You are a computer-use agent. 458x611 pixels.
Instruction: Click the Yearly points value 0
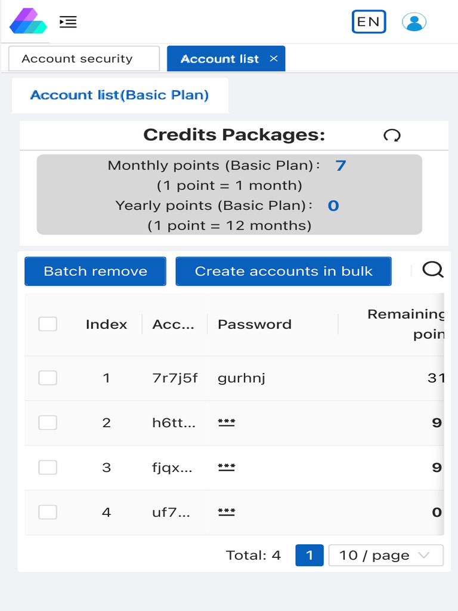coord(333,206)
